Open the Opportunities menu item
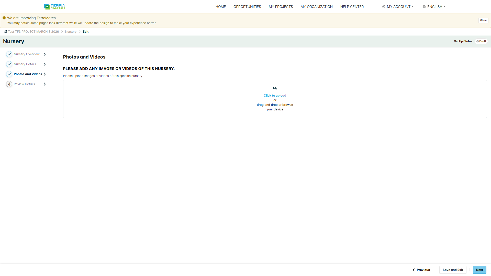 (247, 7)
